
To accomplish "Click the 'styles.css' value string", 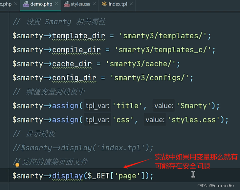I will pos(194,120).
